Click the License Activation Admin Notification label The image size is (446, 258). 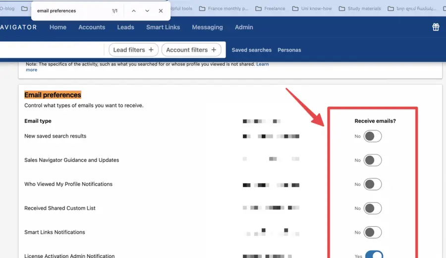(x=69, y=256)
